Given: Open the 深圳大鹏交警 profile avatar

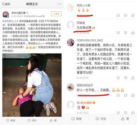Looking at the screenshot, I should (x=6, y=15).
